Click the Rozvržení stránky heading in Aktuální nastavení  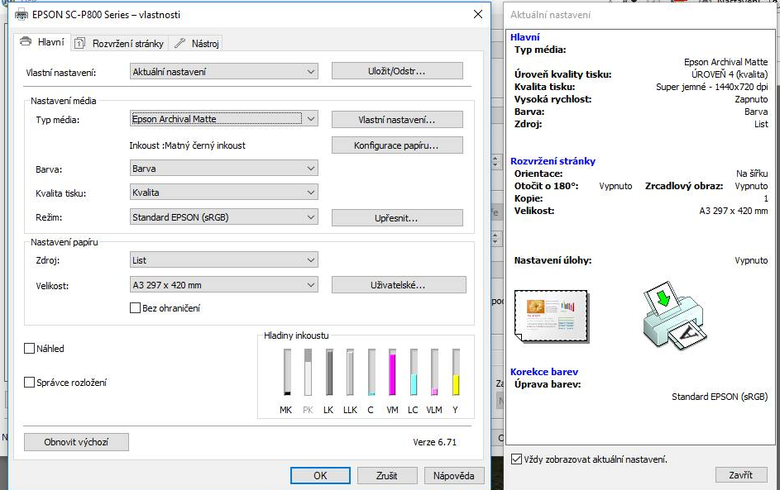tap(553, 161)
